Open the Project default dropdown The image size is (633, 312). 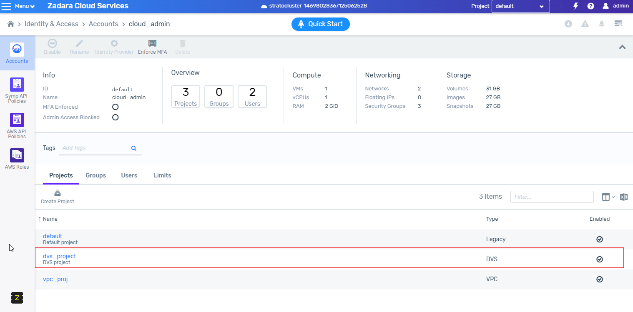(x=520, y=6)
